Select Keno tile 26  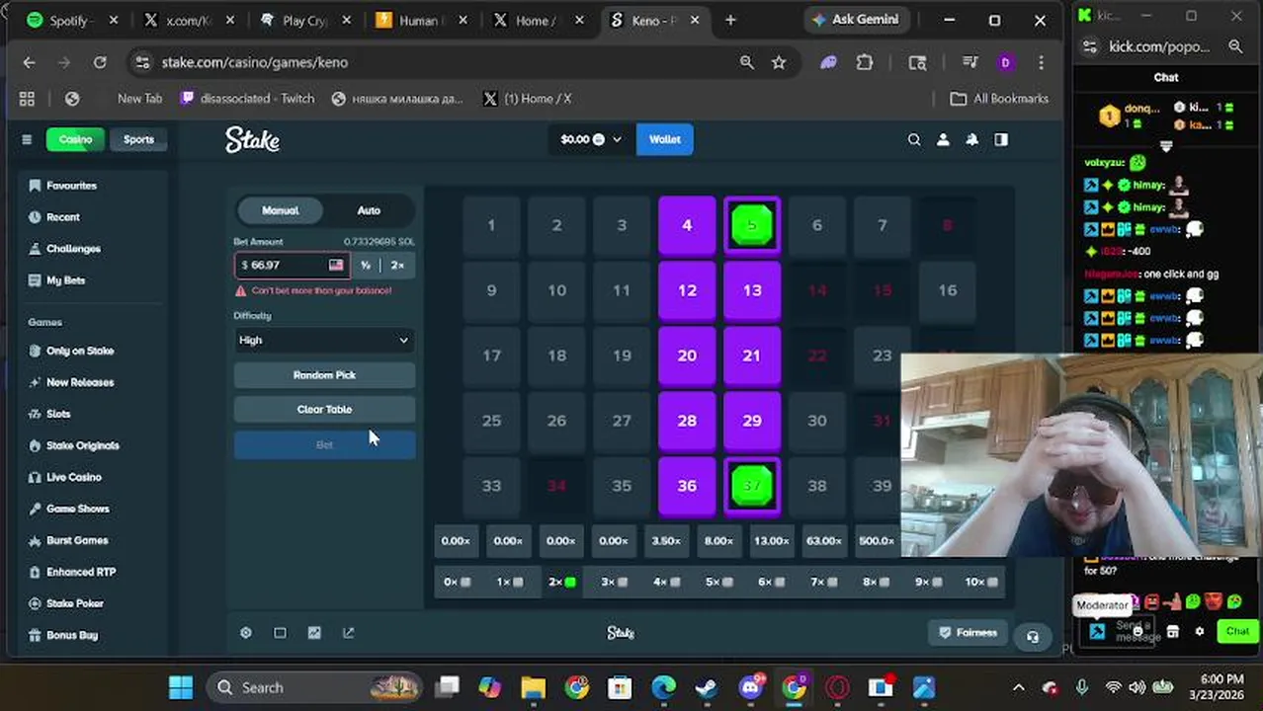click(556, 421)
